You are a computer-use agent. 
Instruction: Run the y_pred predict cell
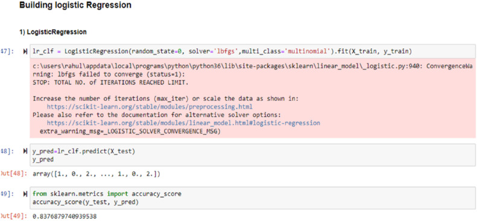pos(25,151)
